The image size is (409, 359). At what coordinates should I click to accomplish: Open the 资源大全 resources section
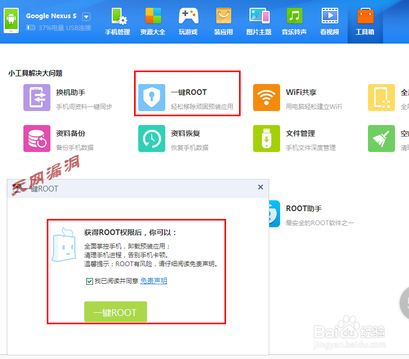tap(153, 22)
